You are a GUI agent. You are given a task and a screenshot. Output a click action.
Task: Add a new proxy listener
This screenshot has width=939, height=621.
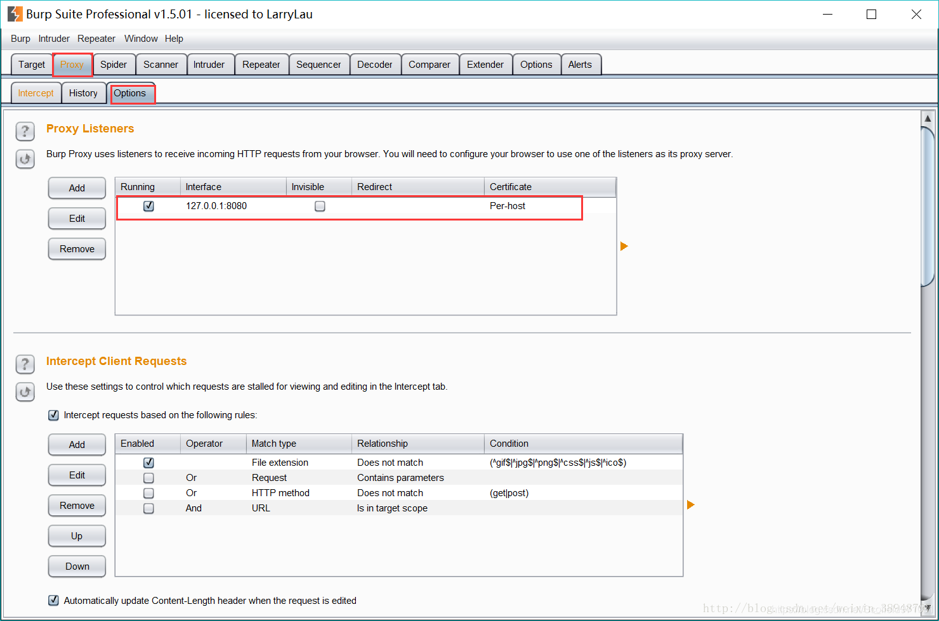77,188
